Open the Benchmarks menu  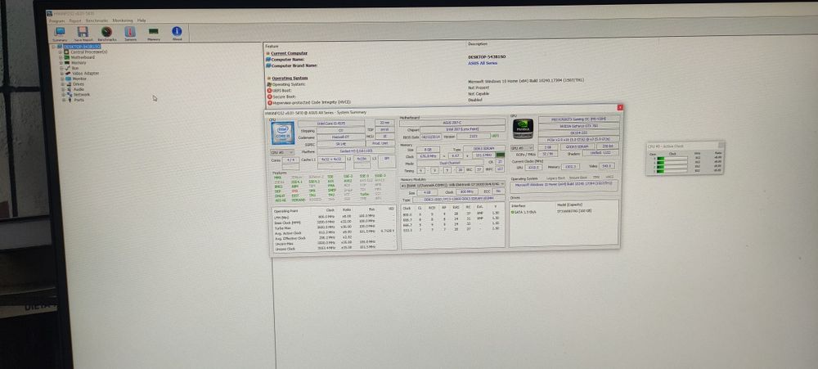[97, 20]
